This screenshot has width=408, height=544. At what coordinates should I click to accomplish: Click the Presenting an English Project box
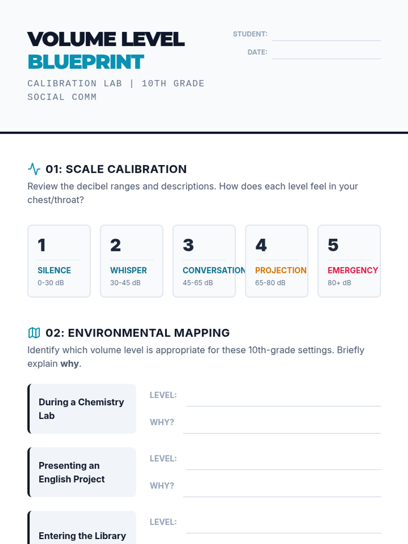(82, 472)
